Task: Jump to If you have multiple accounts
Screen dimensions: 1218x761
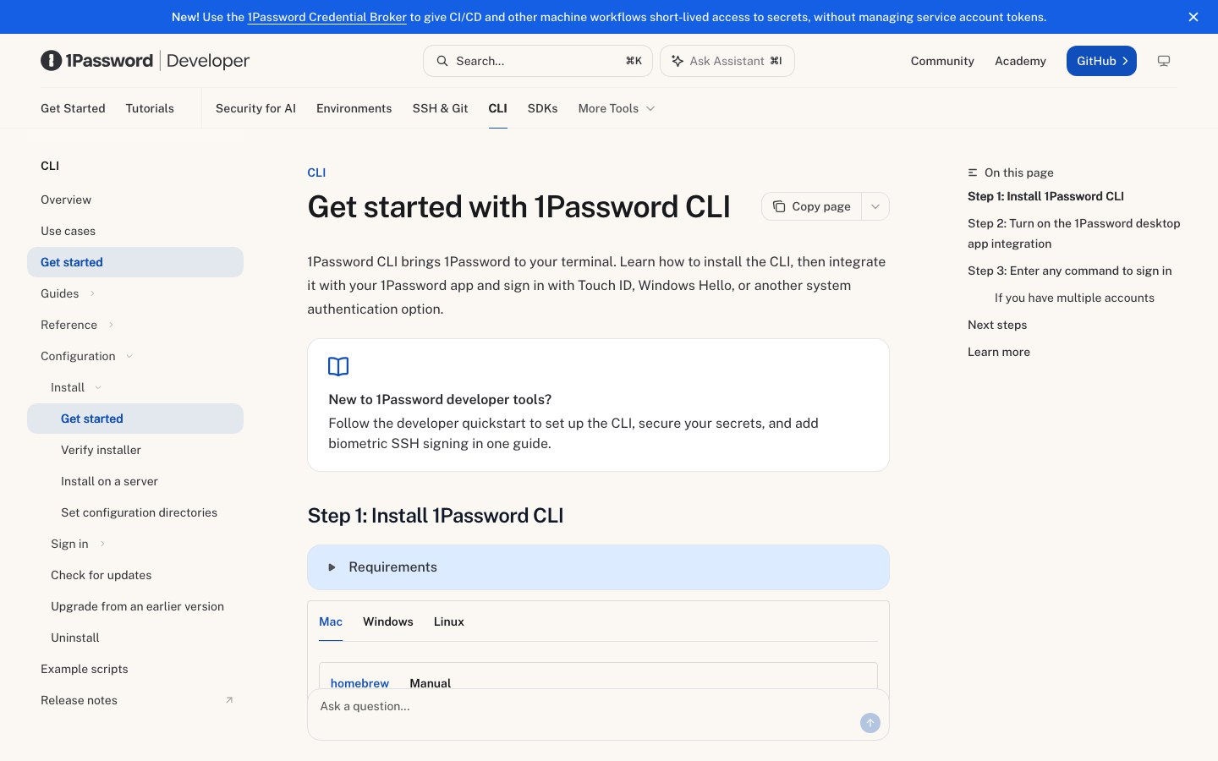Action: tap(1074, 298)
